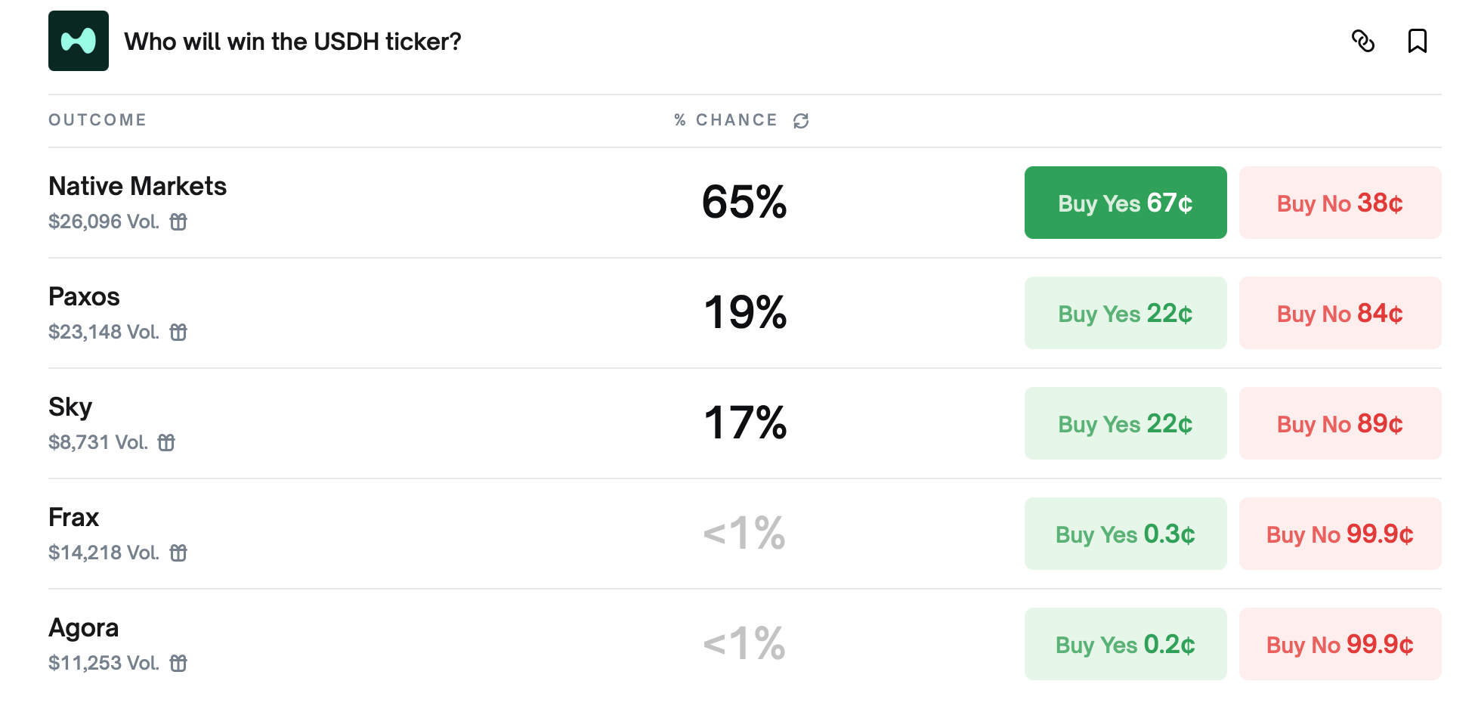The width and height of the screenshot is (1475, 709).
Task: Buy Yes on Native Markets at 67¢
Action: (1125, 203)
